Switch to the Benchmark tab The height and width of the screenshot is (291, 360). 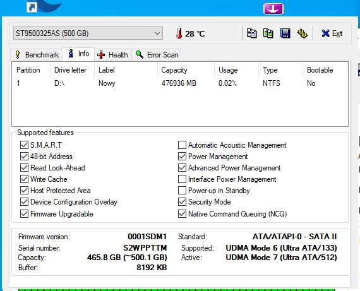(37, 55)
